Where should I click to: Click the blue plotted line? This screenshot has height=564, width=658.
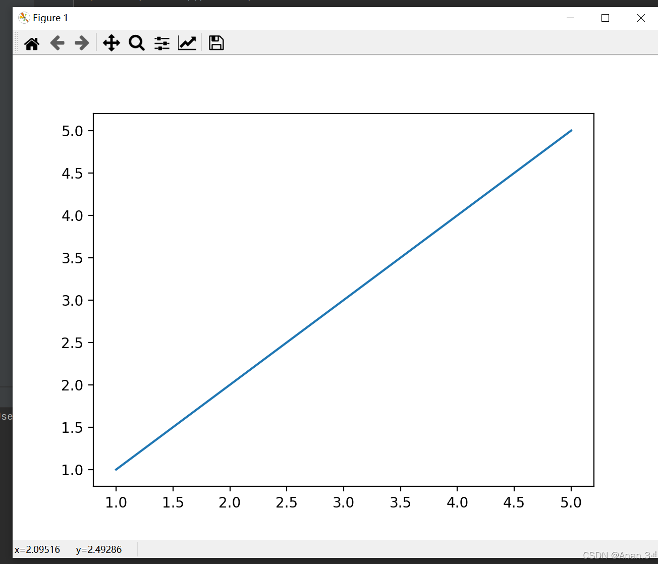click(344, 300)
